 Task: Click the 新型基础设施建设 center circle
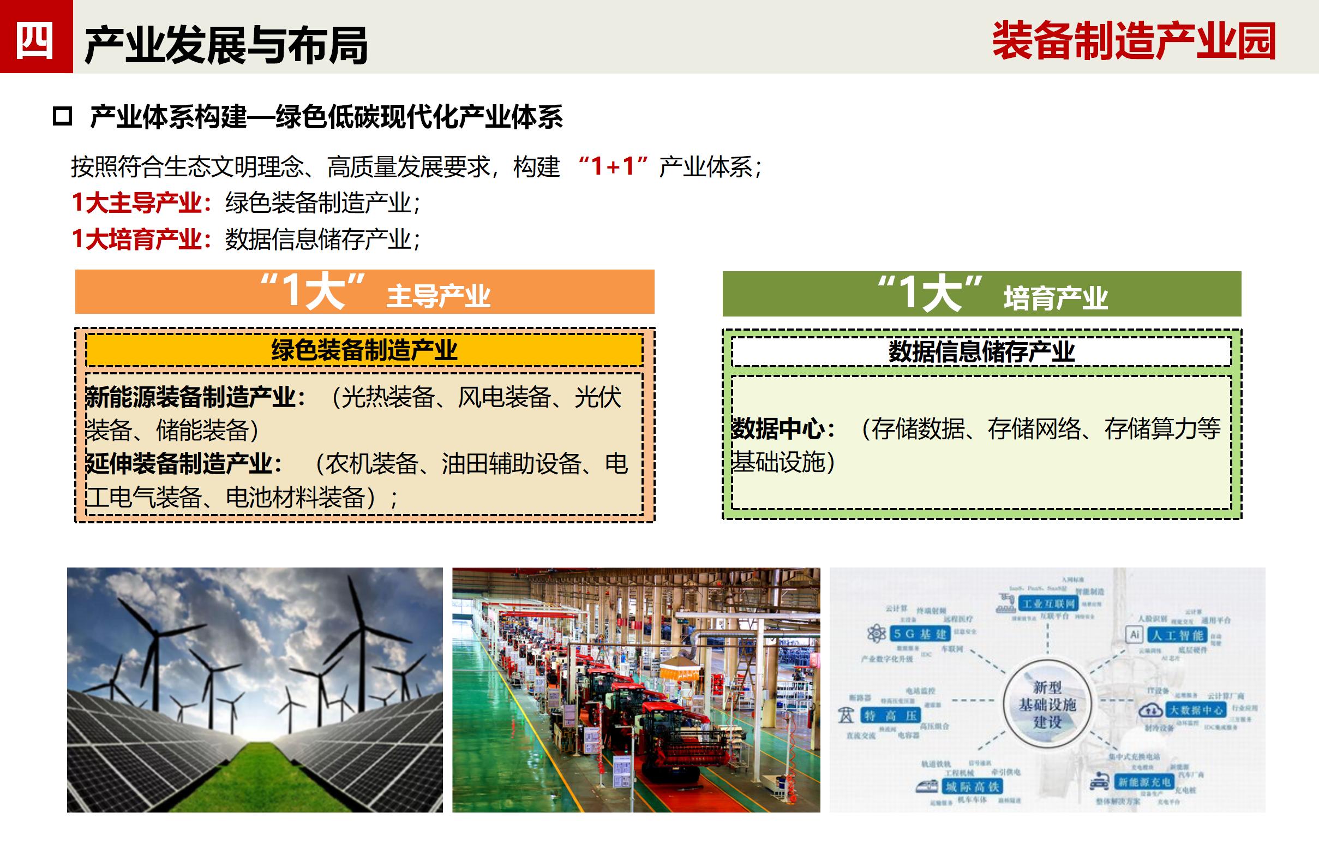tap(1047, 704)
